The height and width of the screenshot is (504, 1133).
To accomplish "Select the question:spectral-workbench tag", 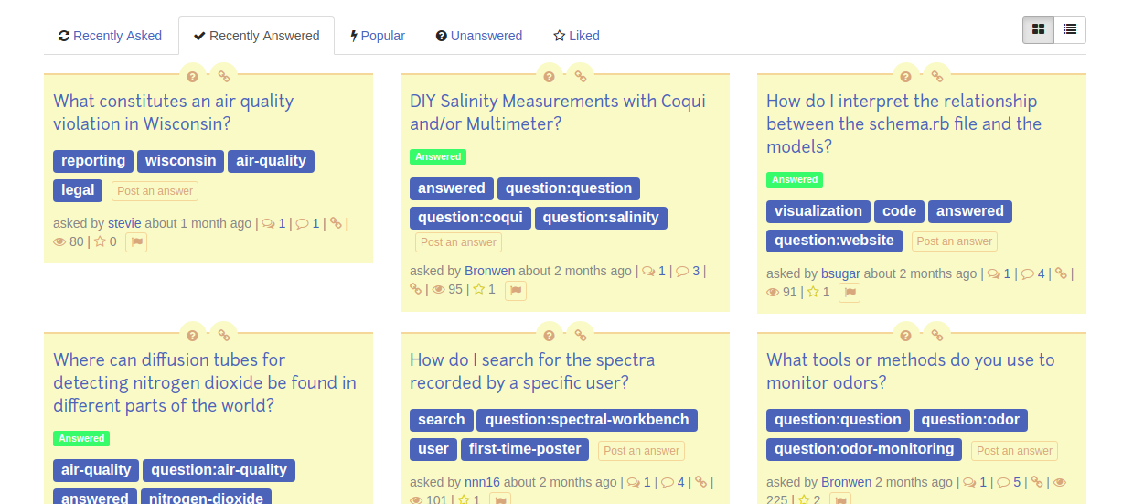I will pos(587,420).
